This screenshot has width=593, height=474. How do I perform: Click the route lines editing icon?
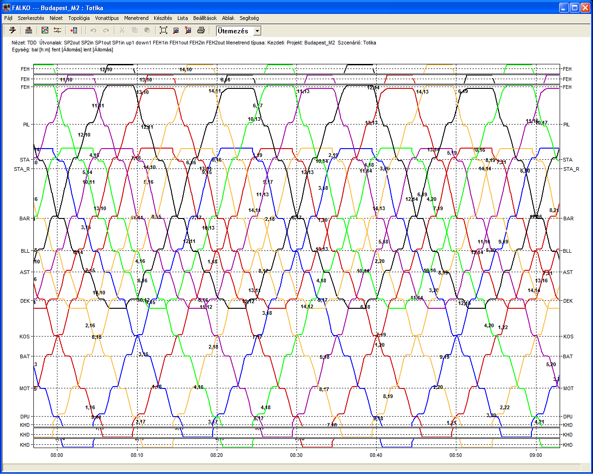coord(57,31)
